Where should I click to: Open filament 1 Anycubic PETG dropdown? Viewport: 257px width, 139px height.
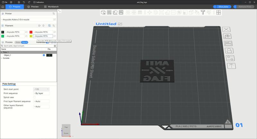(15, 32)
